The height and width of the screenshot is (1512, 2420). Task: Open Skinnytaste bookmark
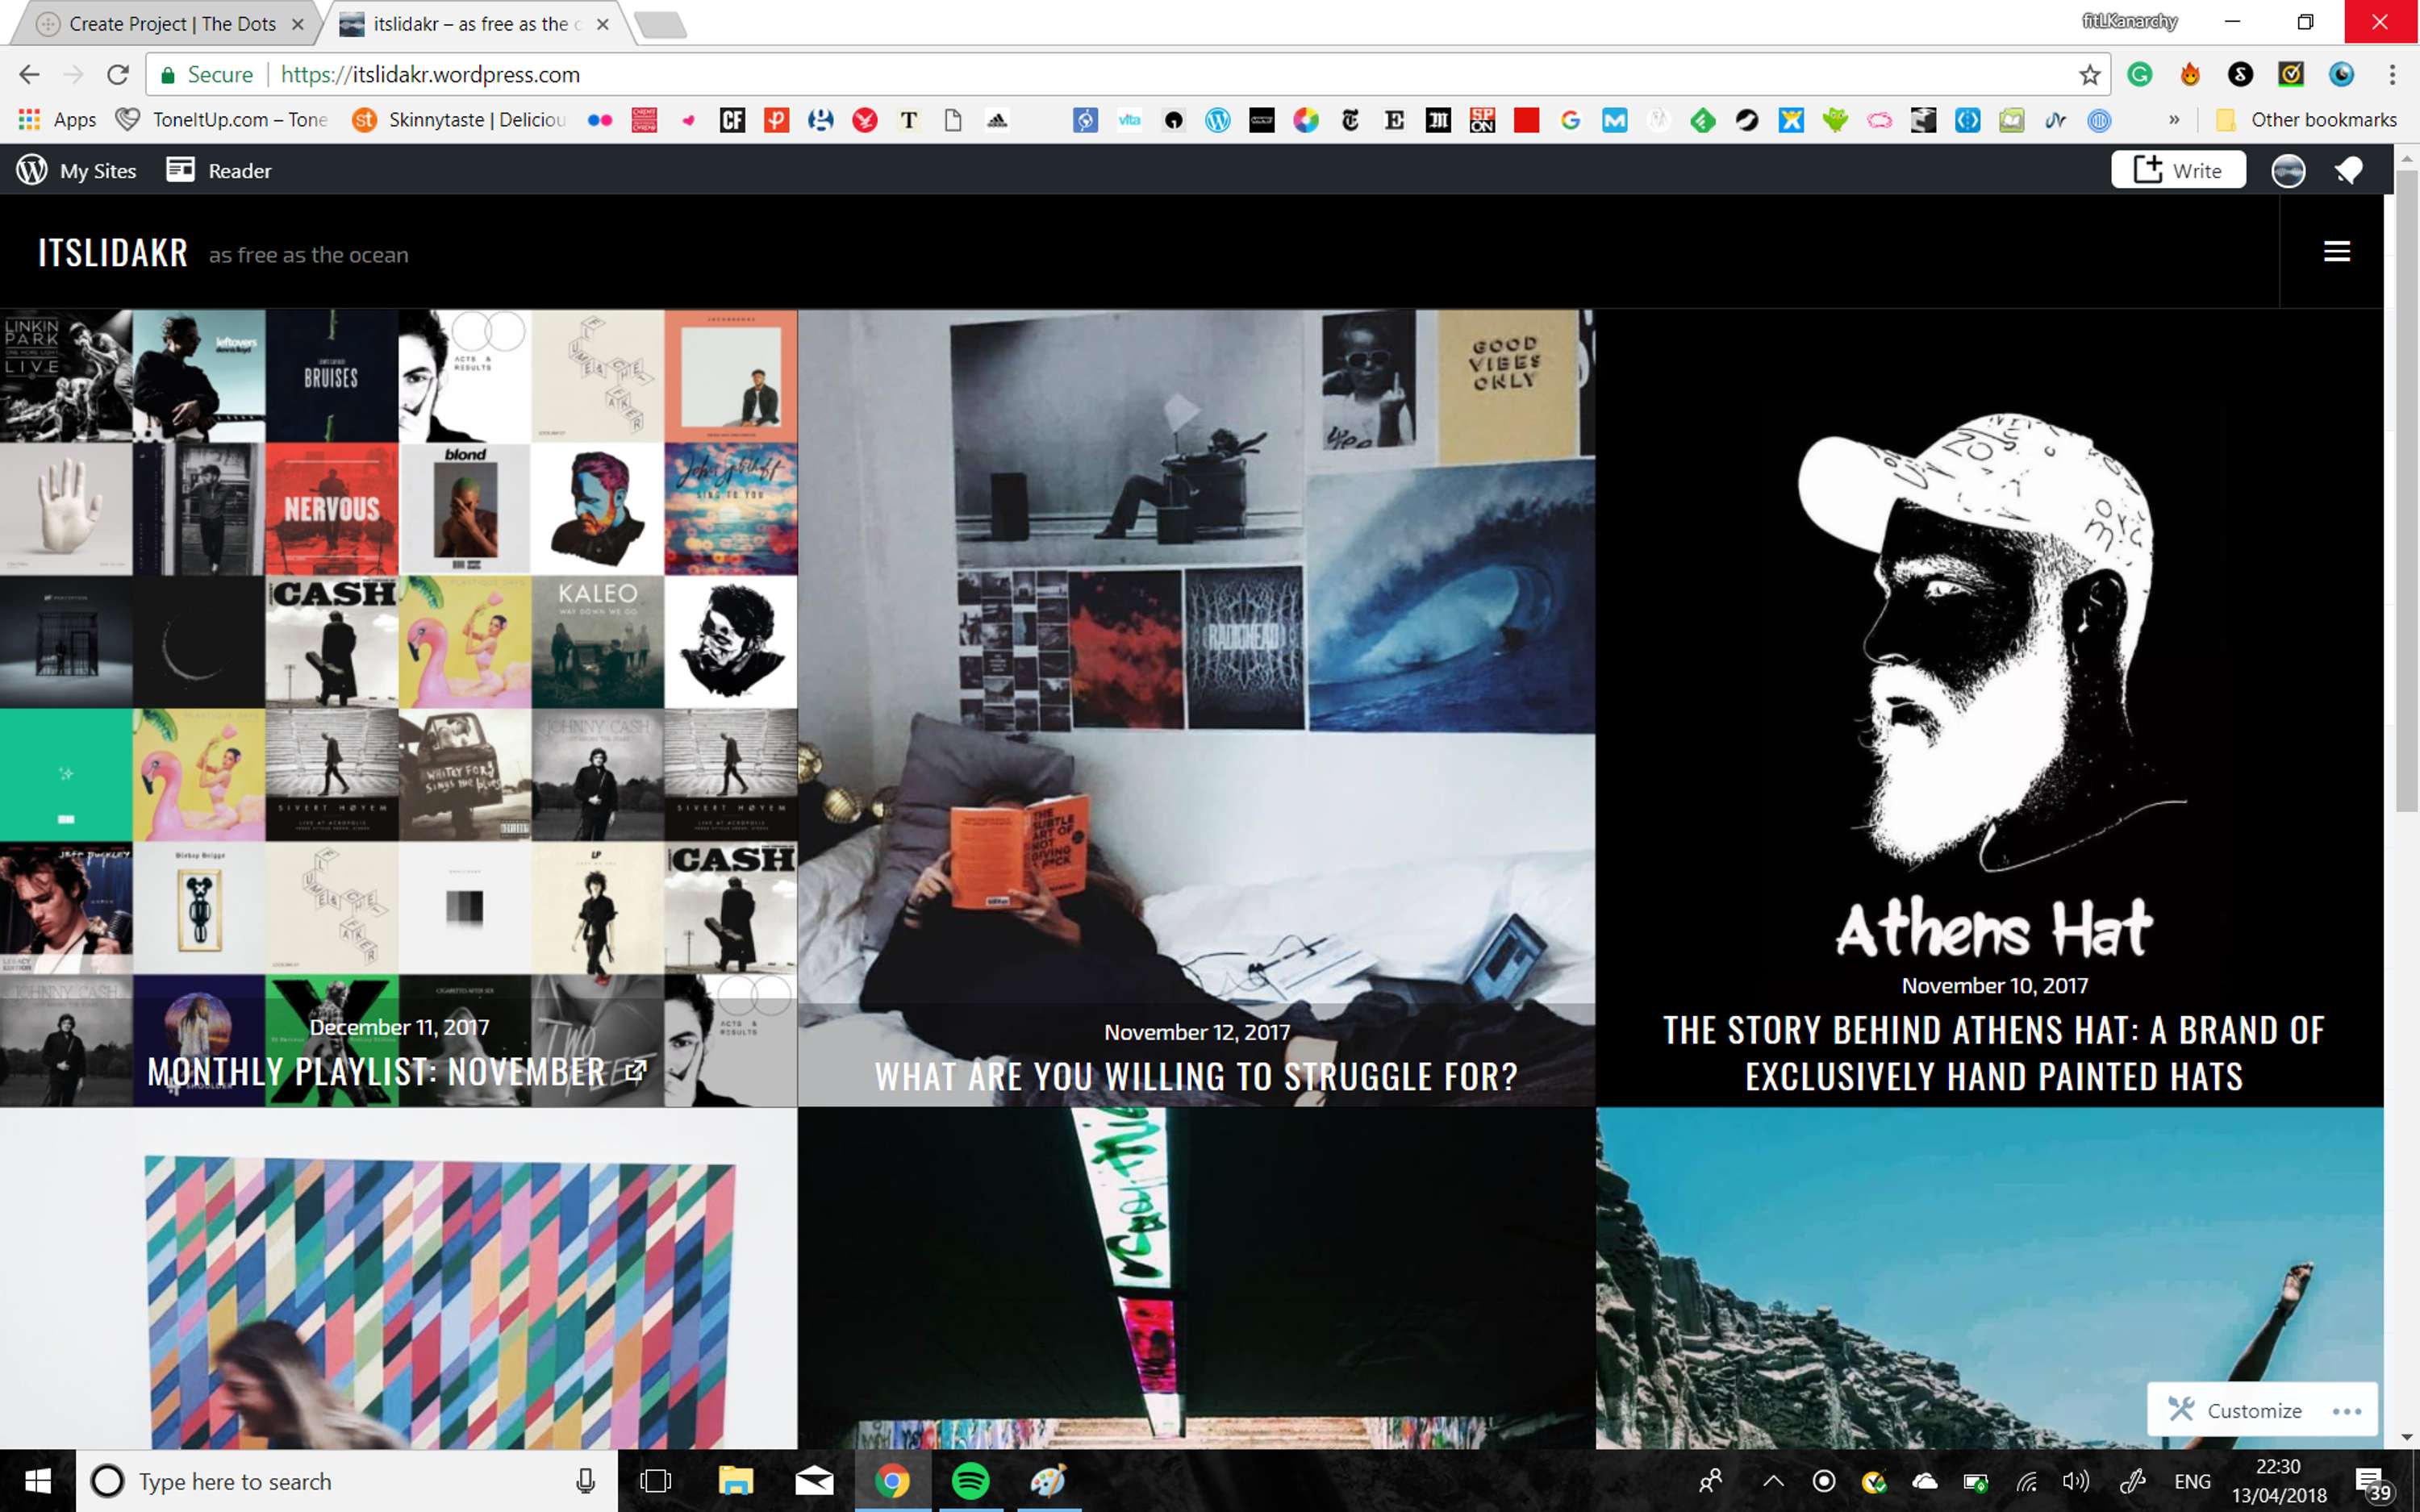[460, 120]
